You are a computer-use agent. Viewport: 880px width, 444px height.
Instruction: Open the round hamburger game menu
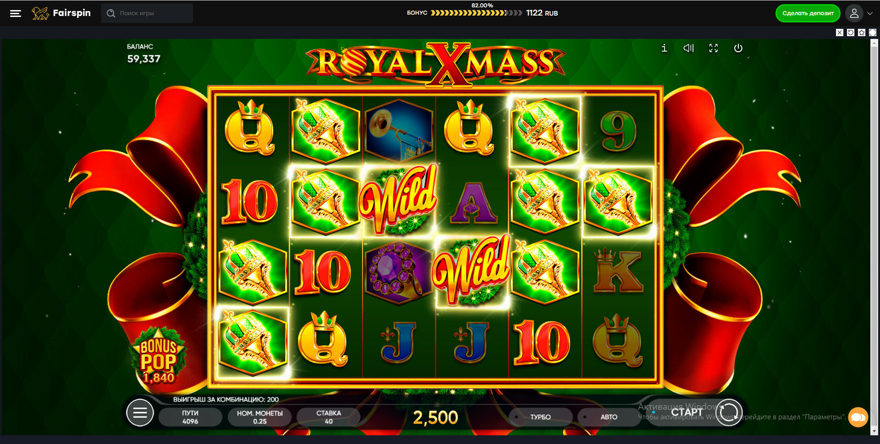tap(140, 412)
